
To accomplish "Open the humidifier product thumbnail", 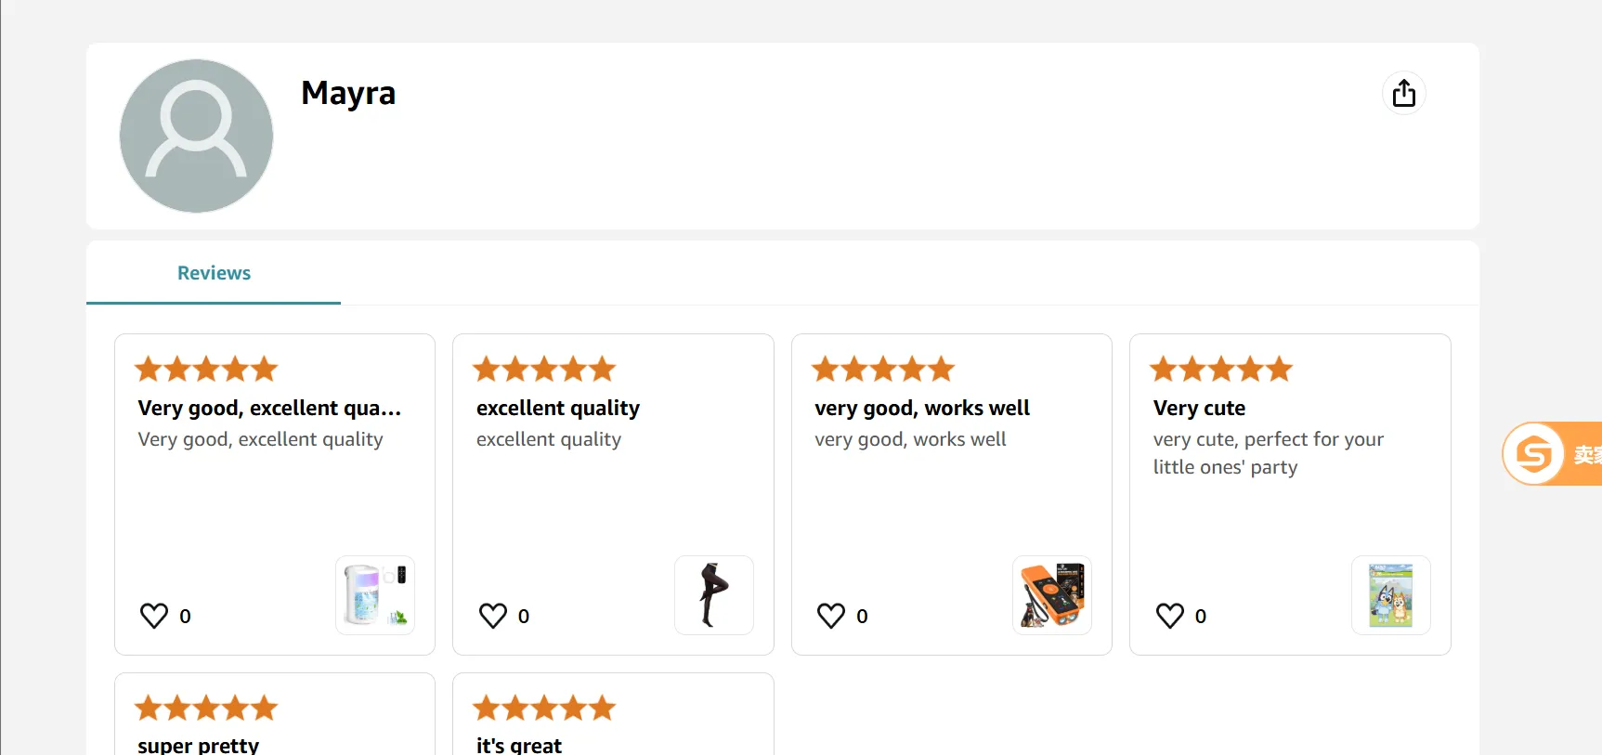I will click(x=375, y=595).
